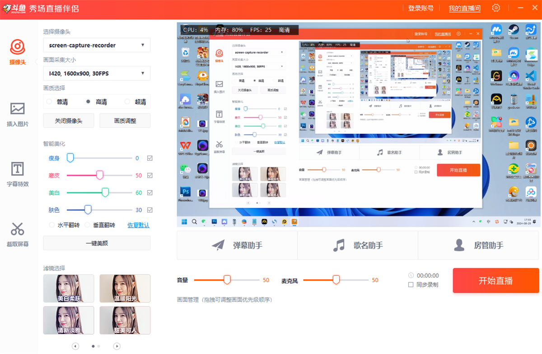Open the 歌名助手 song name assistant
The width and height of the screenshot is (542, 354).
tap(357, 245)
